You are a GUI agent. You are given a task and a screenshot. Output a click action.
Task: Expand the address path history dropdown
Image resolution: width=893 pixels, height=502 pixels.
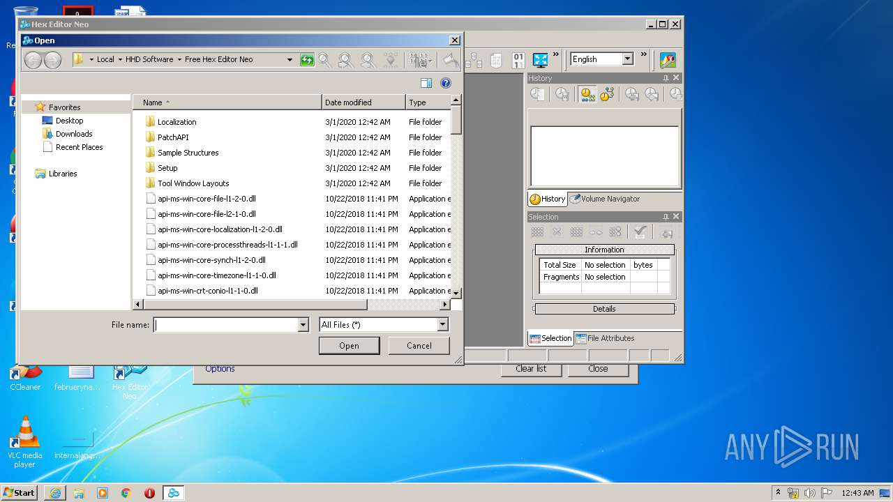pyautogui.click(x=290, y=60)
